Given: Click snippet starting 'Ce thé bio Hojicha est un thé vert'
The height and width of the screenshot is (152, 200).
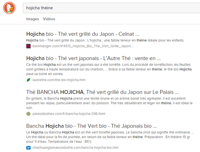Looking at the screenshot, I should click(x=109, y=69).
